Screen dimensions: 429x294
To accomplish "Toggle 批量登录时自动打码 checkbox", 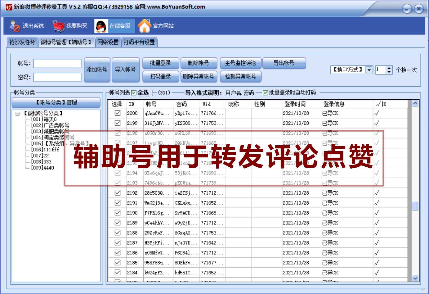I will click(265, 93).
